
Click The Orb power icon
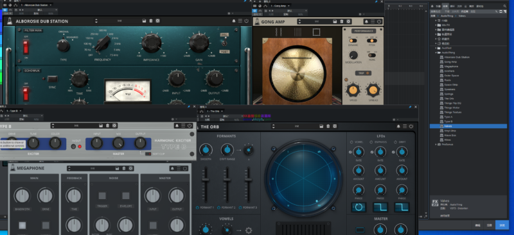coord(411,126)
